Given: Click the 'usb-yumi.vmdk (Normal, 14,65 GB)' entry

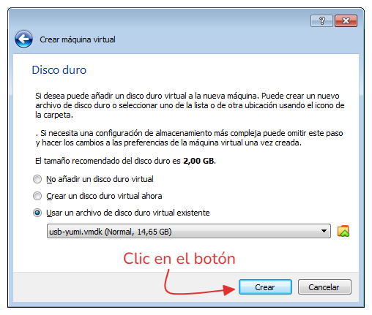Looking at the screenshot, I should 111,232.
